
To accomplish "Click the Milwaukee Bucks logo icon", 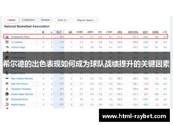I will point(7,99).
